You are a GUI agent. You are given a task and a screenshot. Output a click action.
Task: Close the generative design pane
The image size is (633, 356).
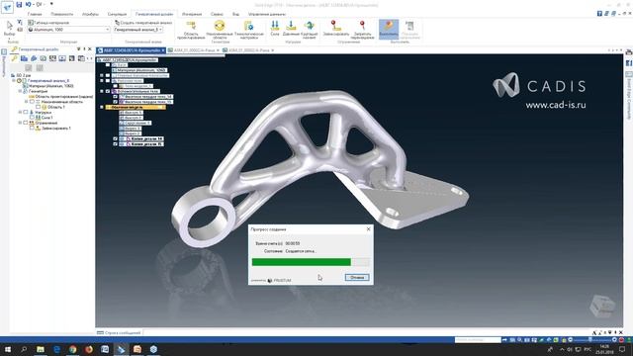90,49
